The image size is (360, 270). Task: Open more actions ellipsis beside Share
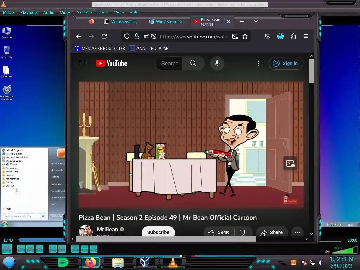[x=297, y=232]
